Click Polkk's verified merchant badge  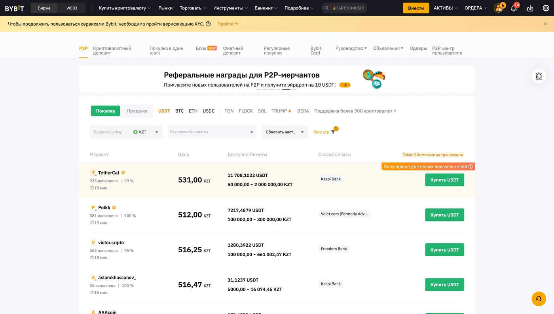tap(114, 207)
